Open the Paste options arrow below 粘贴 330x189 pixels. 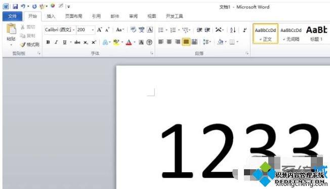tap(11, 45)
